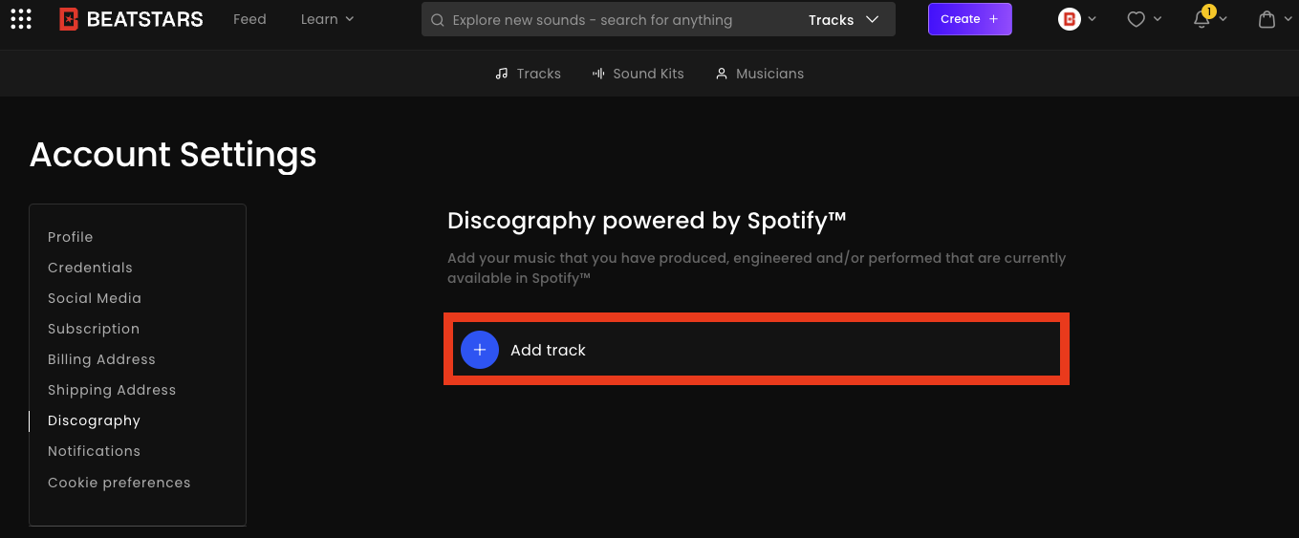The height and width of the screenshot is (538, 1299).
Task: Open the Feed link
Action: (x=249, y=19)
